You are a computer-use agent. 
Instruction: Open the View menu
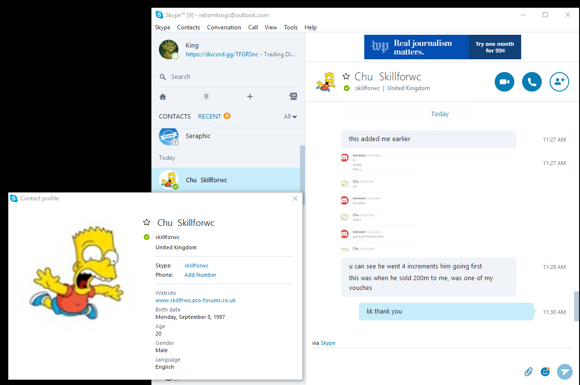271,27
